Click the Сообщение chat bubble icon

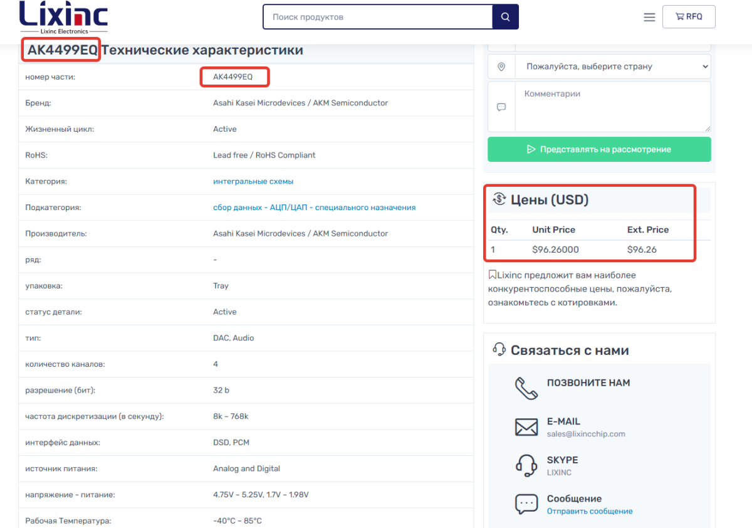(526, 504)
